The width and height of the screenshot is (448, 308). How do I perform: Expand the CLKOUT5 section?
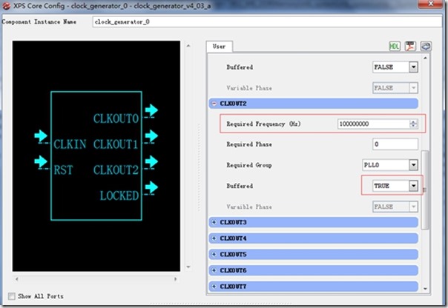click(214, 254)
